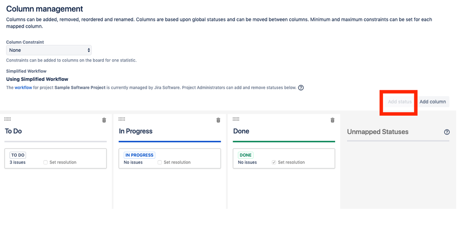Image resolution: width=463 pixels, height=234 pixels.
Task: Delete the To Do column trash icon
Action: (104, 120)
